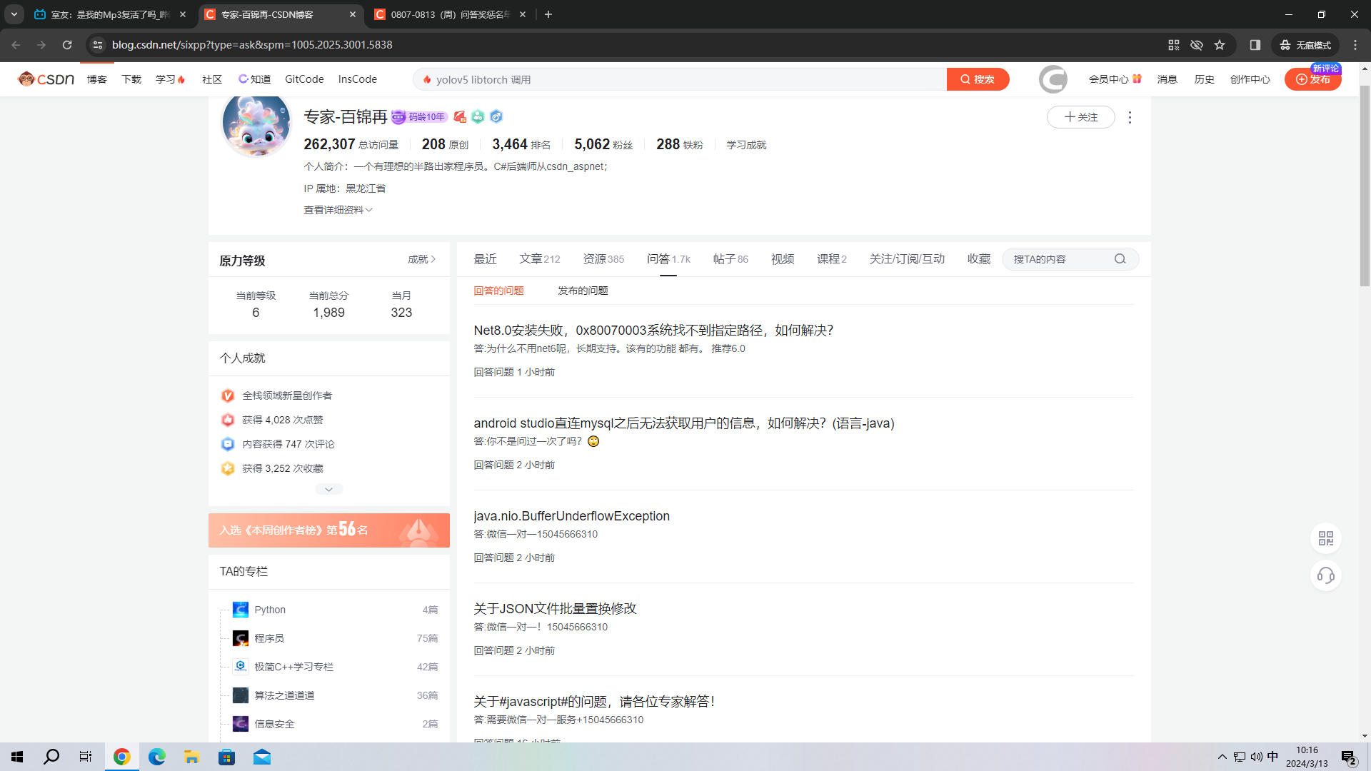Viewport: 1371px width, 771px height.
Task: Click the QR code icon on the right side
Action: [1325, 538]
